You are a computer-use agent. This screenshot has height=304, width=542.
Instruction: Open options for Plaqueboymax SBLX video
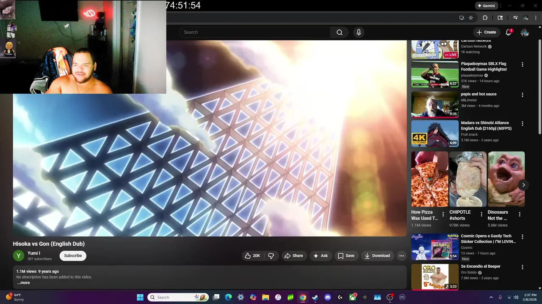click(523, 65)
